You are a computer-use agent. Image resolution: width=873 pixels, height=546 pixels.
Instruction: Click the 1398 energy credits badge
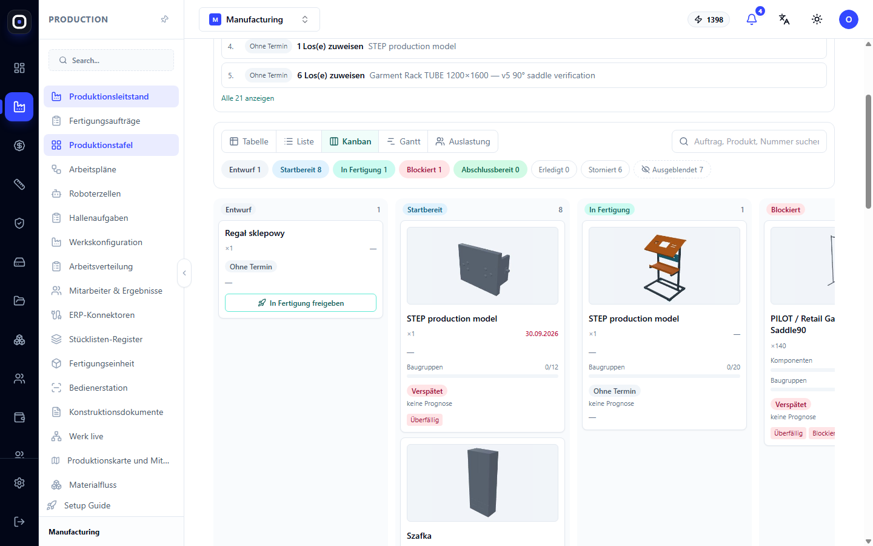[709, 19]
